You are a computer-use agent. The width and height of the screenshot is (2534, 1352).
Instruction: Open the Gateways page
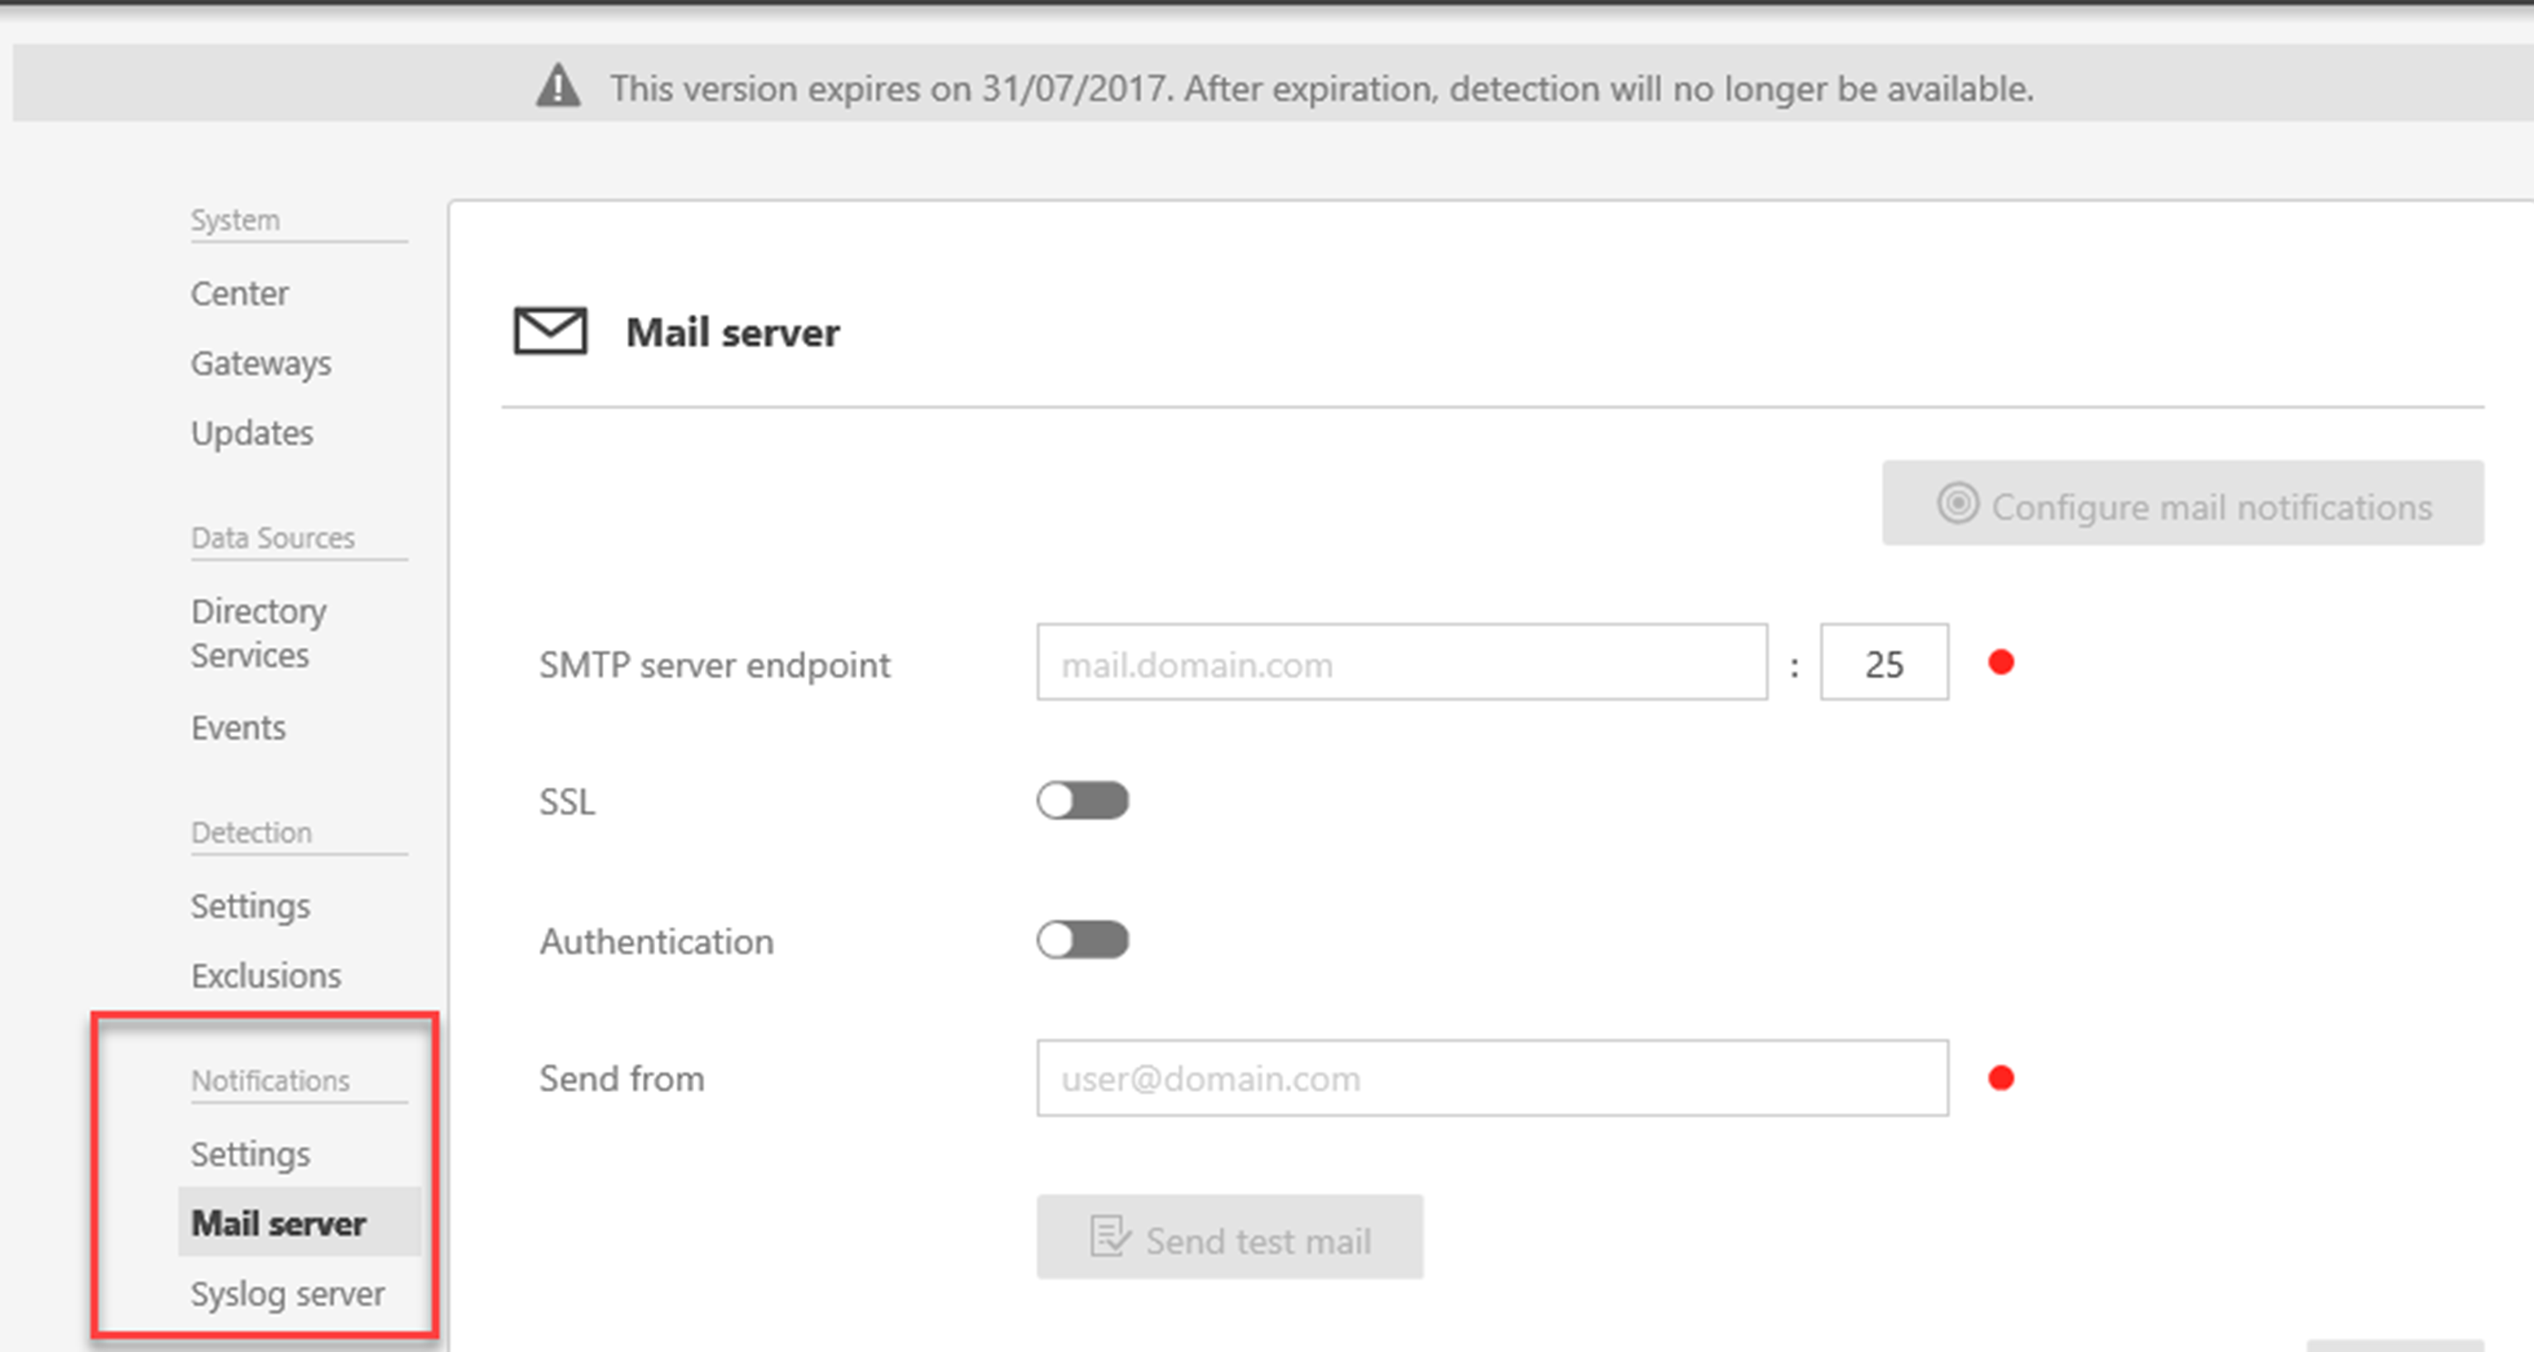click(x=261, y=364)
